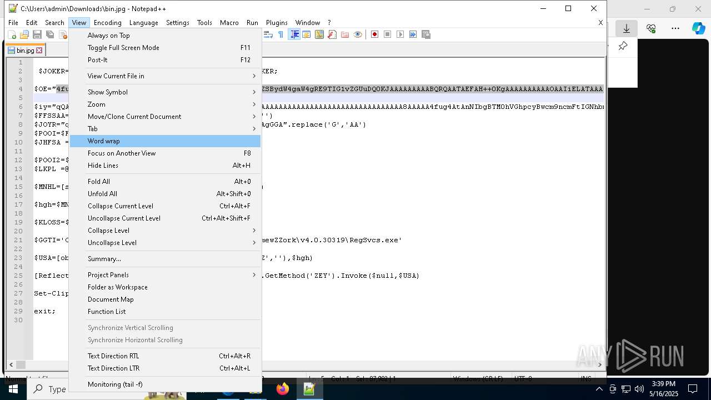Screen dimensions: 711x400
Task: Open the Encoding menu
Action: (107, 23)
